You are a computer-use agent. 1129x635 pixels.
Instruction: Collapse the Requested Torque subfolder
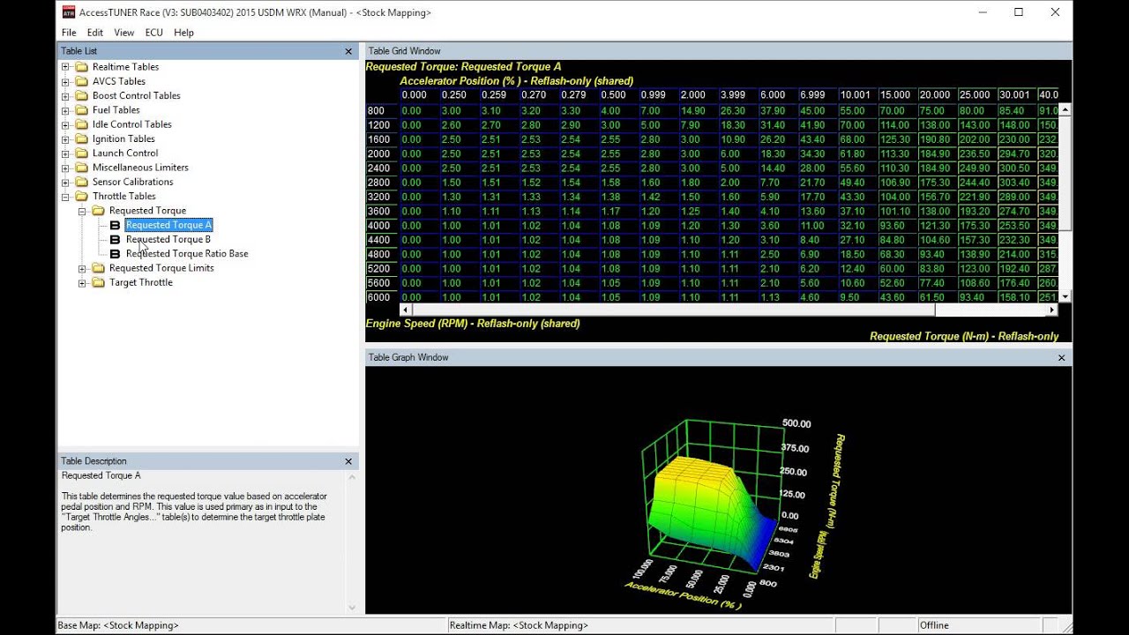(82, 211)
